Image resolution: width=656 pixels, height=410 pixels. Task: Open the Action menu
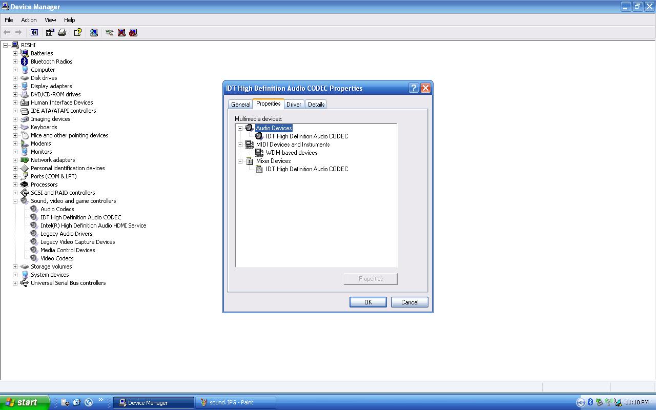pyautogui.click(x=29, y=20)
